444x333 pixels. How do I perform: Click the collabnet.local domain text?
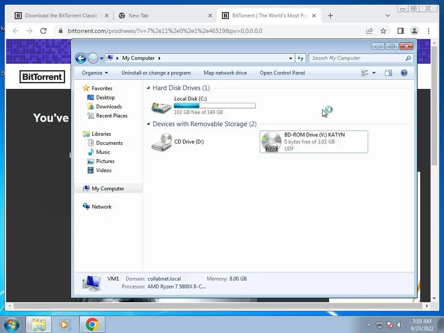pyautogui.click(x=164, y=279)
